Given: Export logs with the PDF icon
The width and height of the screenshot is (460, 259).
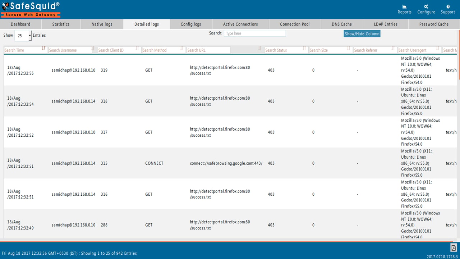Looking at the screenshot, I should (453, 247).
